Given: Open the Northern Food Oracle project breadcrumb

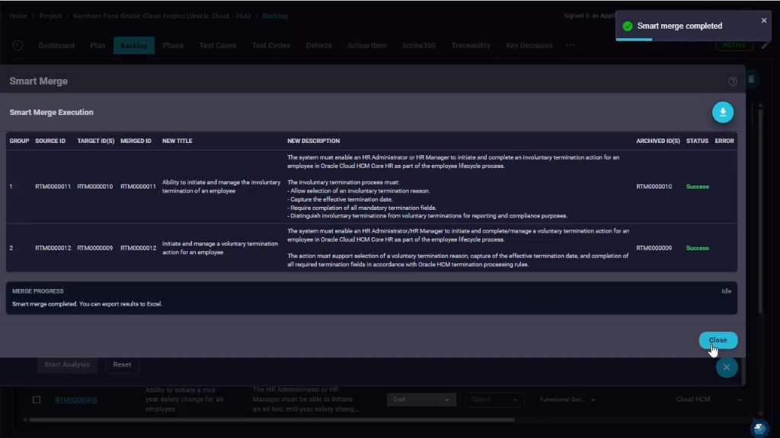Looking at the screenshot, I should (x=161, y=16).
